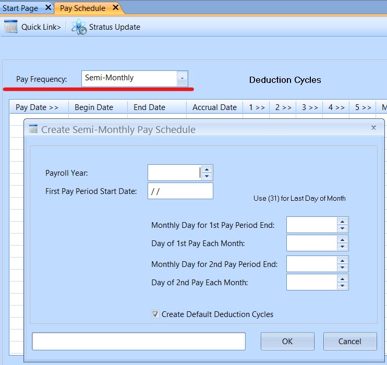Decrease the Payroll Year value
387x365 pixels.
[207, 176]
